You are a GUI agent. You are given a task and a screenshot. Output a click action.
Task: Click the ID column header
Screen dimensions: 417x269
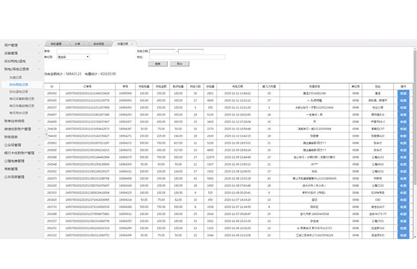pos(52,86)
